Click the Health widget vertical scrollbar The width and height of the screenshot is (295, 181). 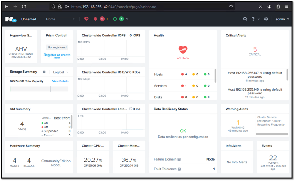point(215,76)
